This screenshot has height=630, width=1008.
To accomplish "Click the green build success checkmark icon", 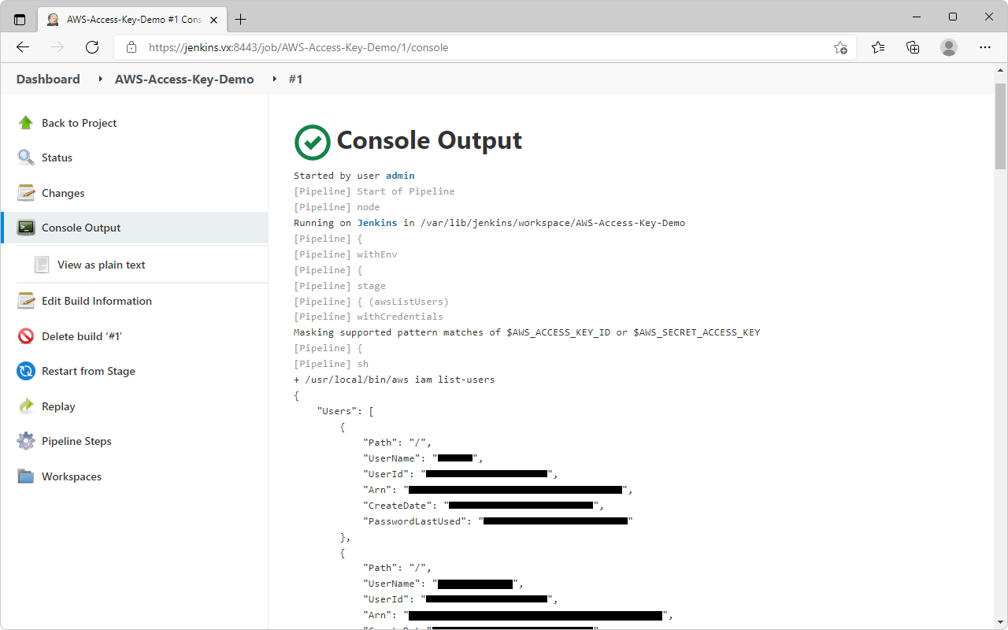I will [x=313, y=143].
